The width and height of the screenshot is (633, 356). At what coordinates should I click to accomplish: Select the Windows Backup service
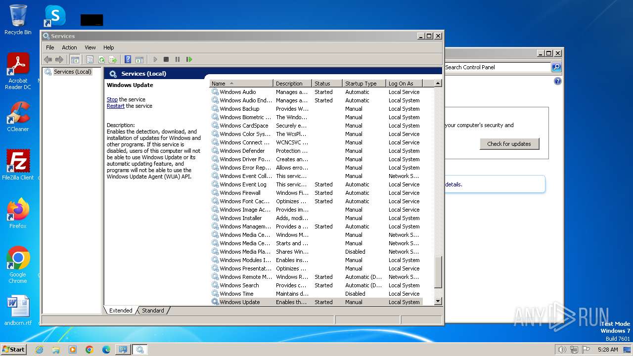[x=316, y=109]
